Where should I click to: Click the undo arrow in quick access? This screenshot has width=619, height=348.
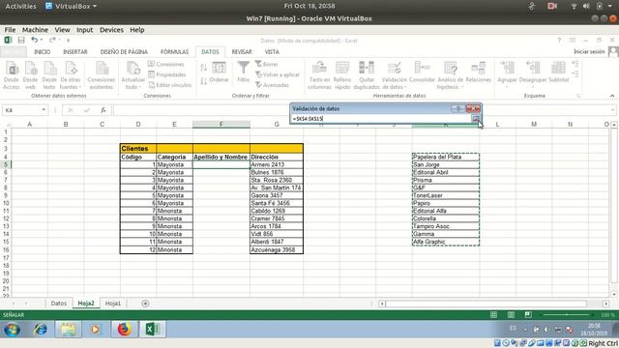(35, 40)
